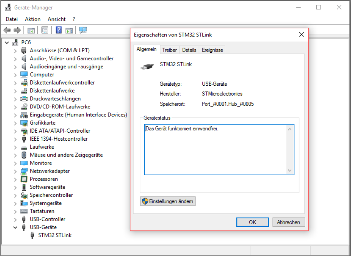Click the Port_#0001.Hub_#0005 location text
Screen dimensions: 351x256
click(228, 104)
